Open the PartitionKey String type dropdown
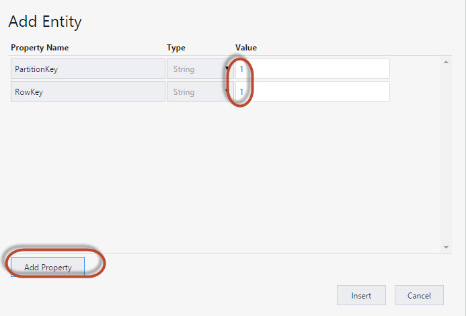Image resolution: width=466 pixels, height=316 pixels. (200, 69)
